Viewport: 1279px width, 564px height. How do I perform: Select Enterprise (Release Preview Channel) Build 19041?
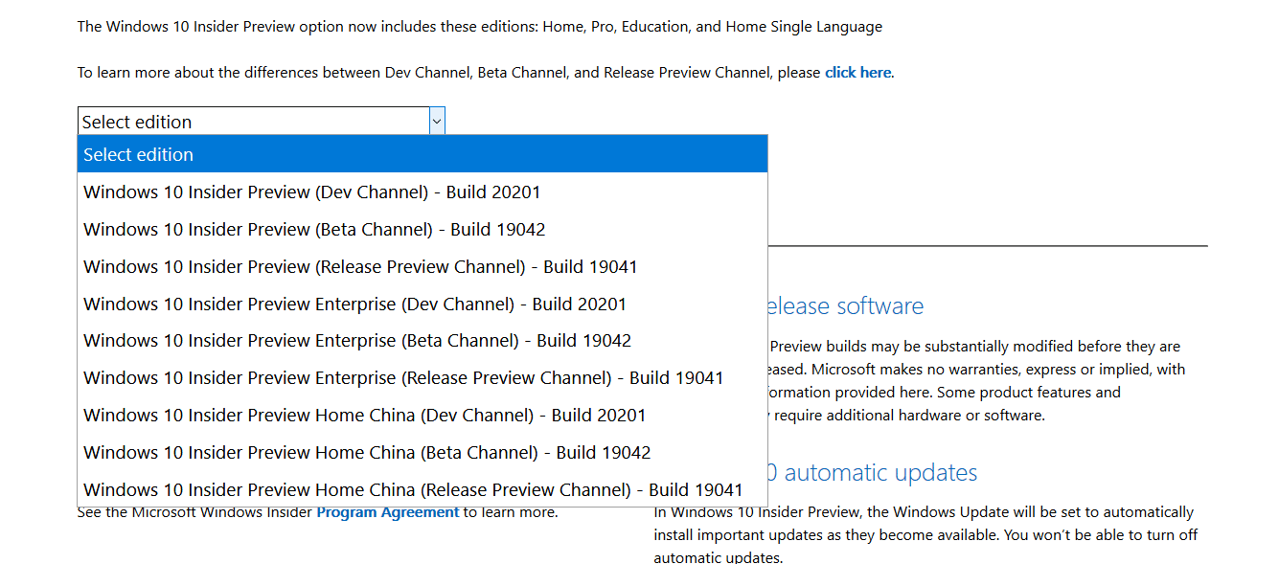423,377
